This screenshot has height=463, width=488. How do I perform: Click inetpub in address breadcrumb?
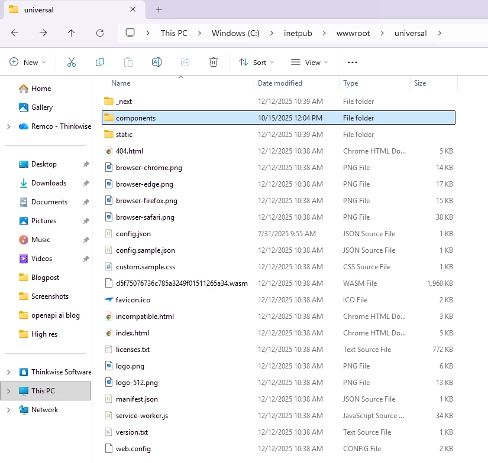pyautogui.click(x=298, y=33)
